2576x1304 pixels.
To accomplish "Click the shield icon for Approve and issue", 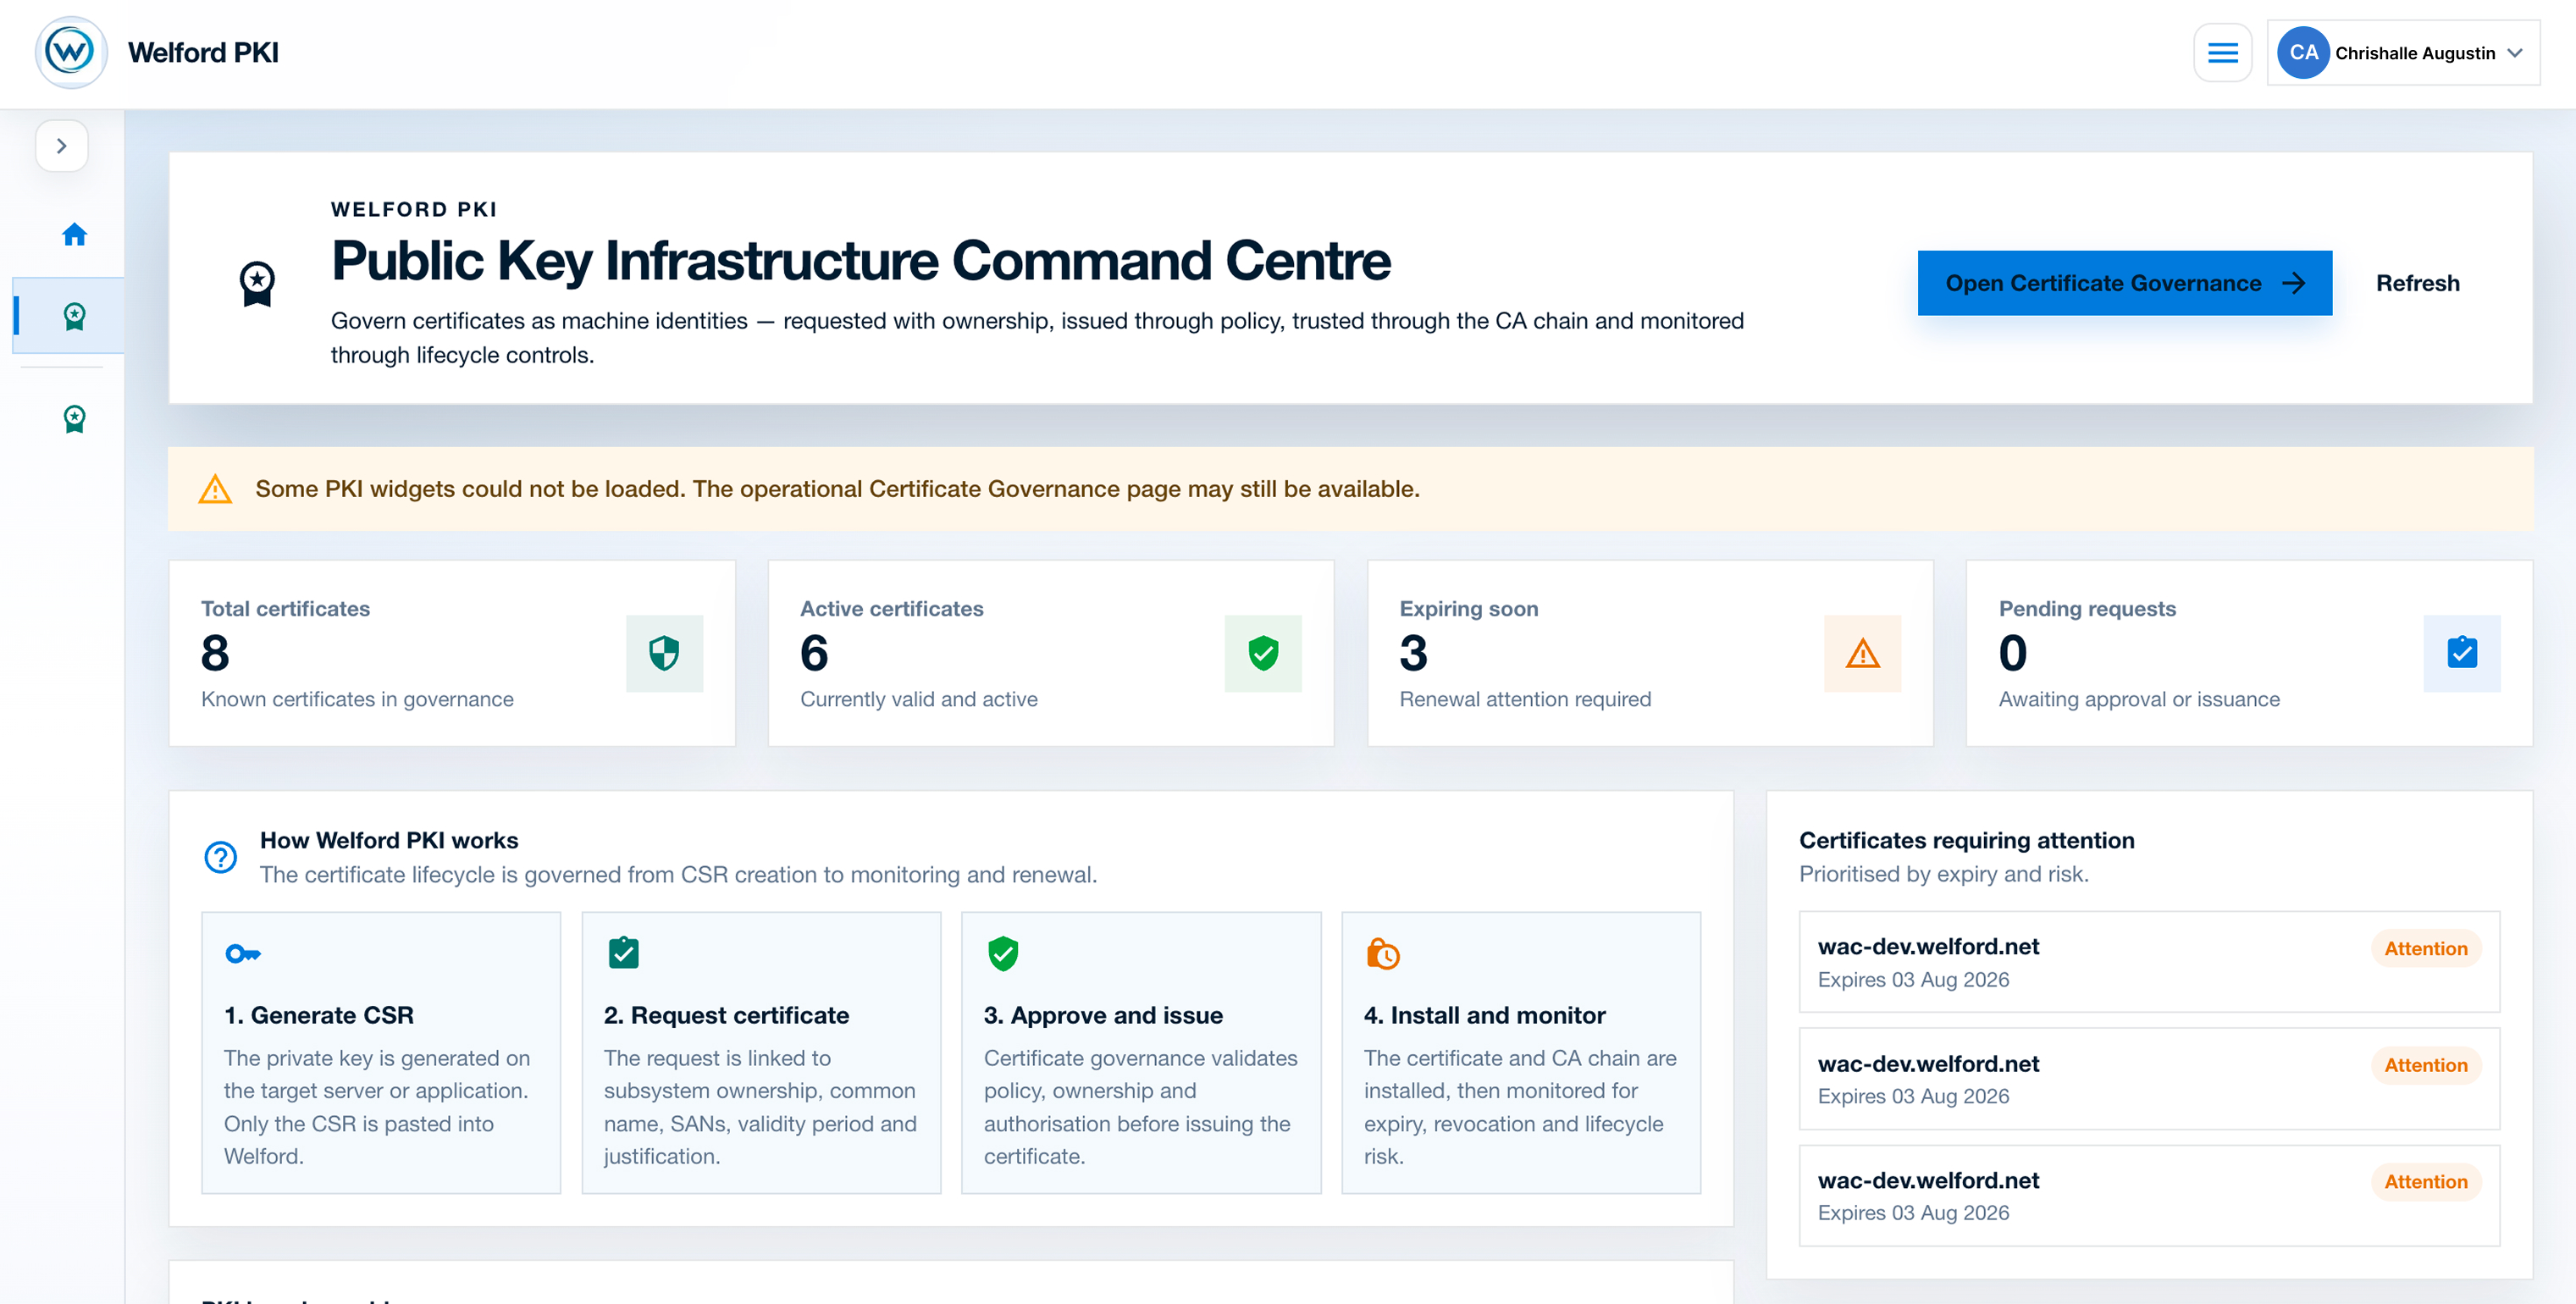I will [x=1003, y=954].
